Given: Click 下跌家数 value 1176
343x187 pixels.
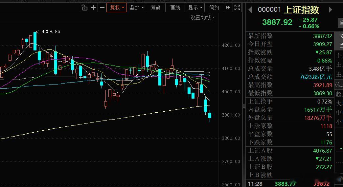Looking at the screenshot, I should [326, 142].
